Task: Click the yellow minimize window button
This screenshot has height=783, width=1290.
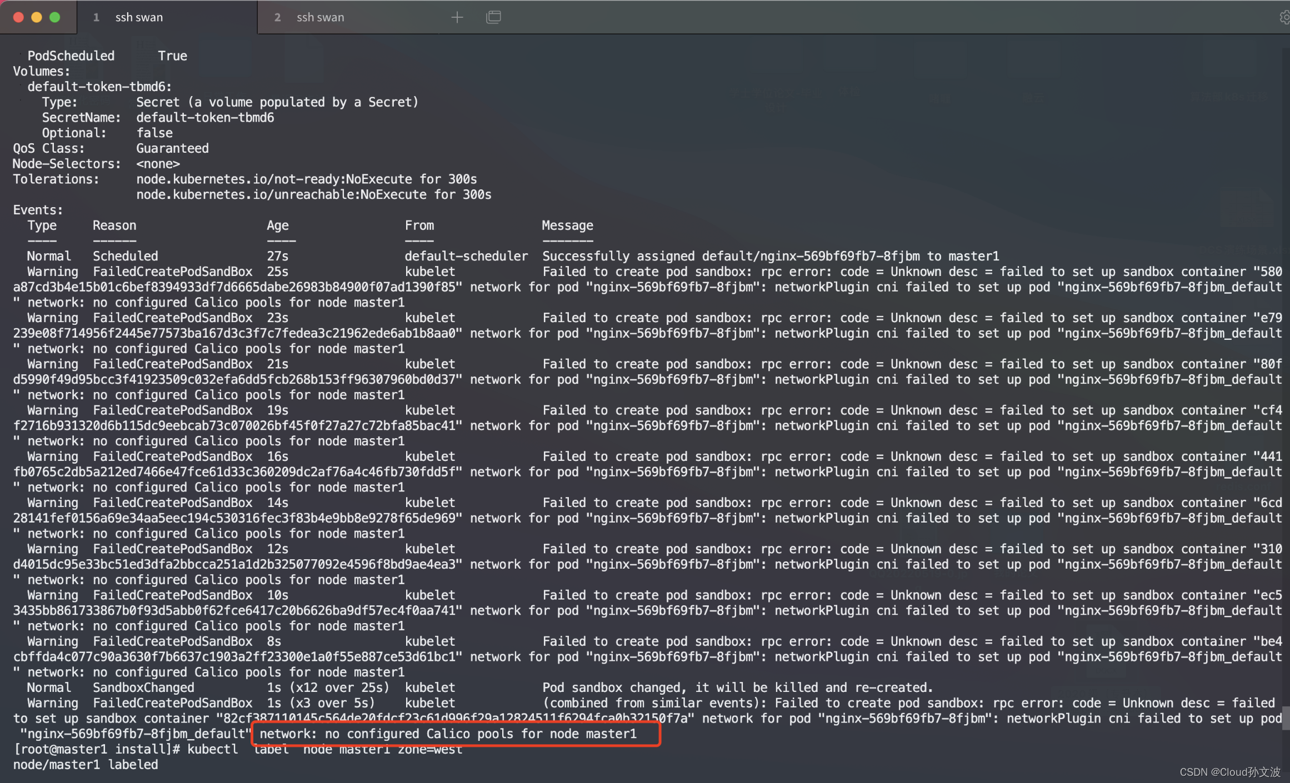Action: click(x=37, y=17)
